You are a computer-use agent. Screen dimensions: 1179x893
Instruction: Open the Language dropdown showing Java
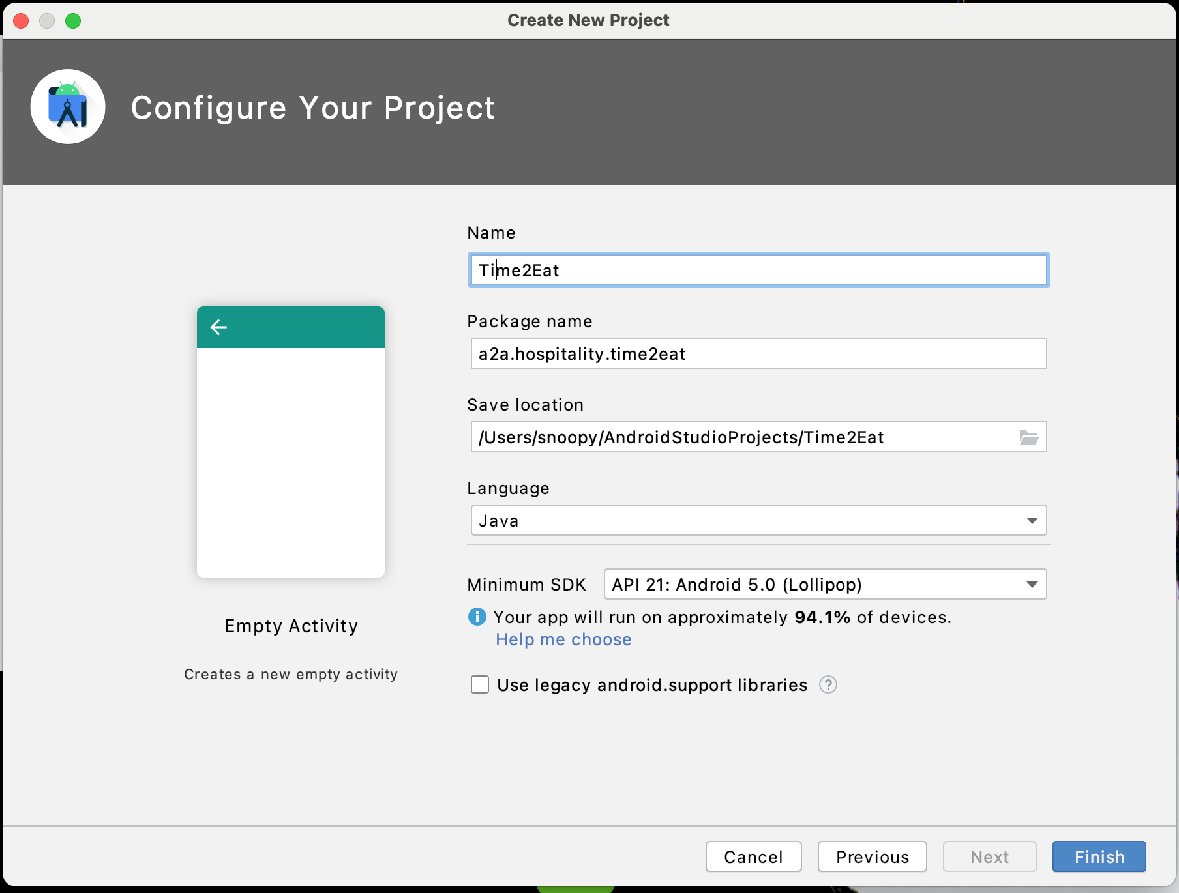[758, 521]
